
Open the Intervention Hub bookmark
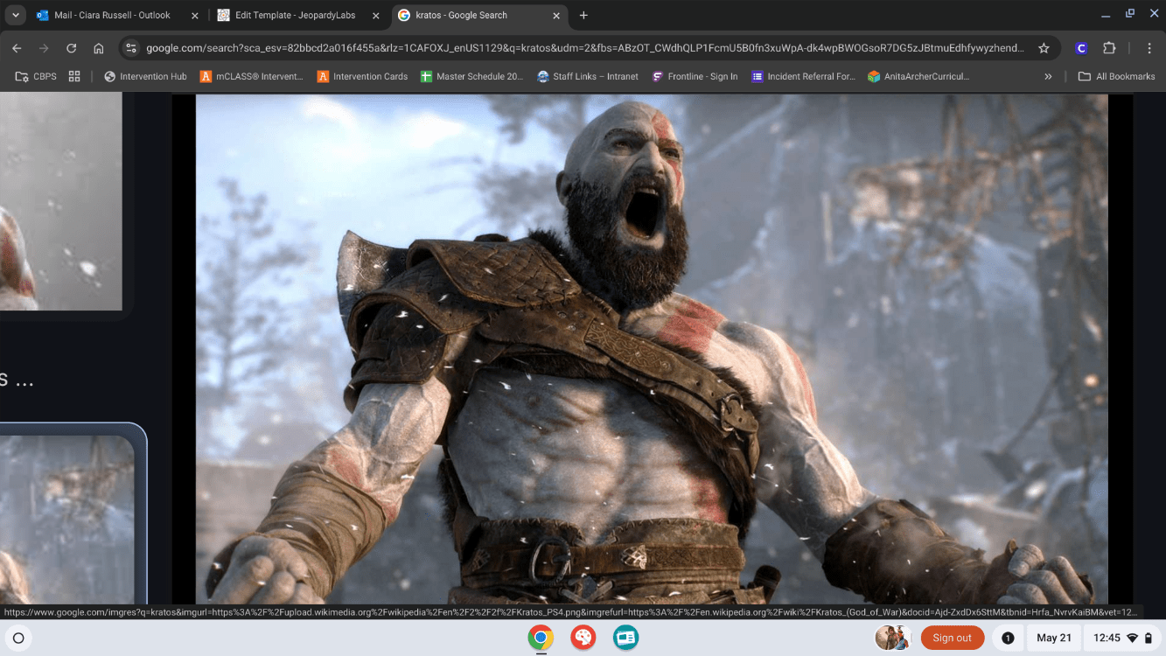[x=145, y=76]
